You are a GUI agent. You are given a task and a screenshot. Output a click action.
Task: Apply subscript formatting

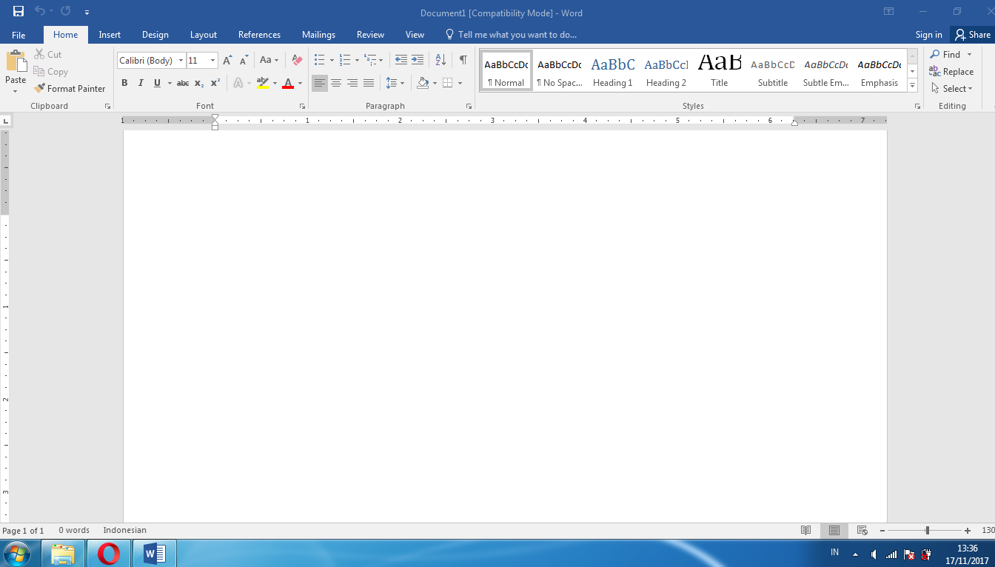coord(198,83)
